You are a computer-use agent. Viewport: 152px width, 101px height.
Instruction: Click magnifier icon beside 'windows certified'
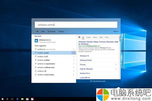35,60
